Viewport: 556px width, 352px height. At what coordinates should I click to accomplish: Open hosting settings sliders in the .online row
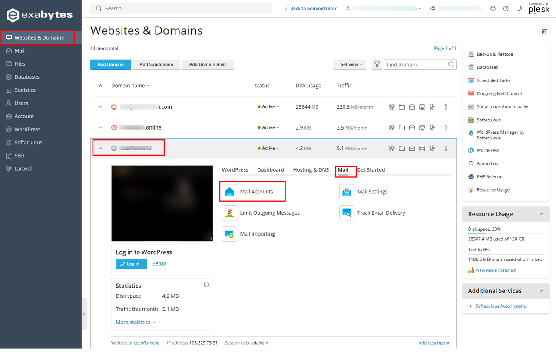tap(432, 128)
